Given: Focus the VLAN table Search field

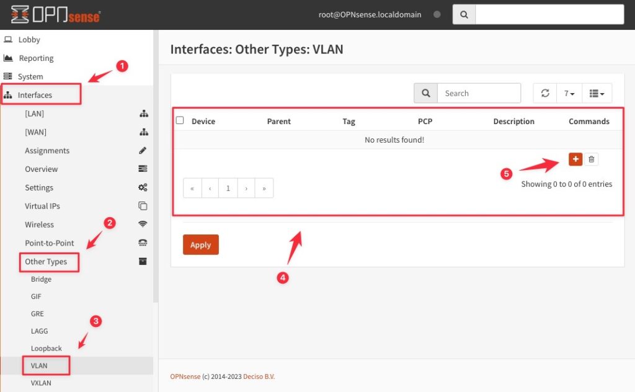Looking at the screenshot, I should (479, 93).
